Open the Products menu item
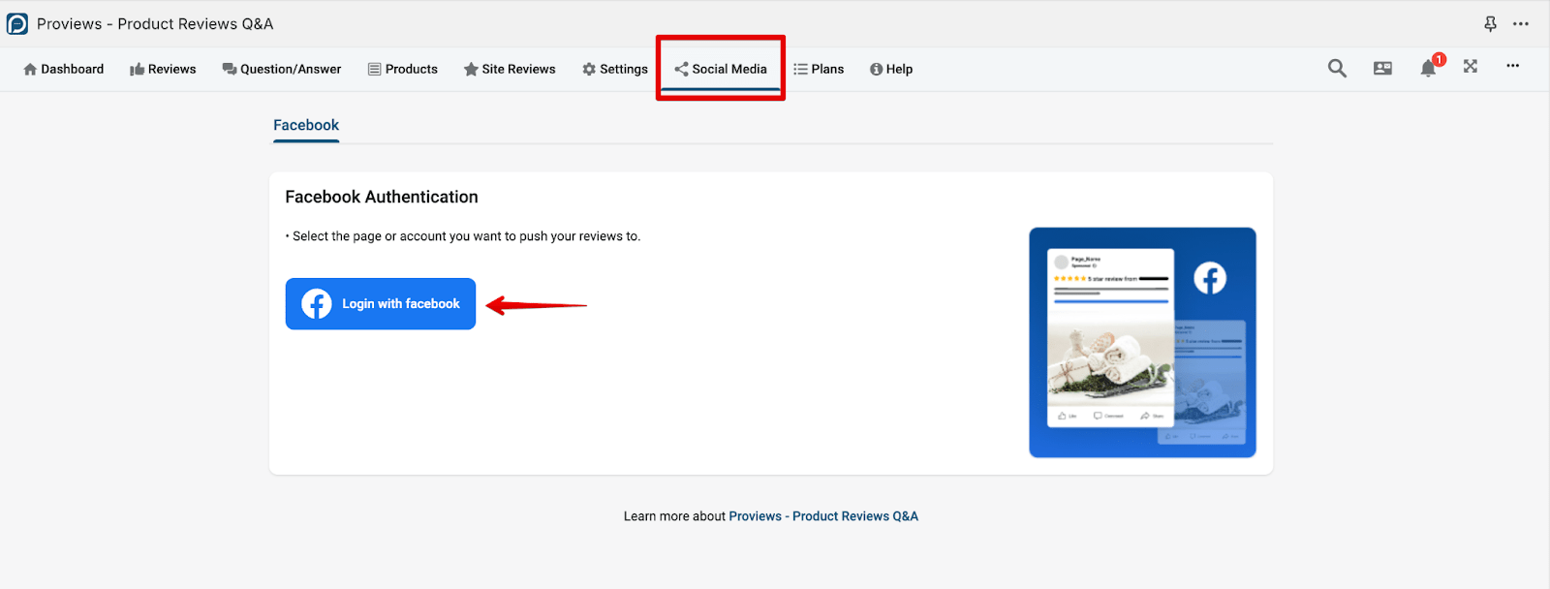The height and width of the screenshot is (589, 1550). (402, 69)
